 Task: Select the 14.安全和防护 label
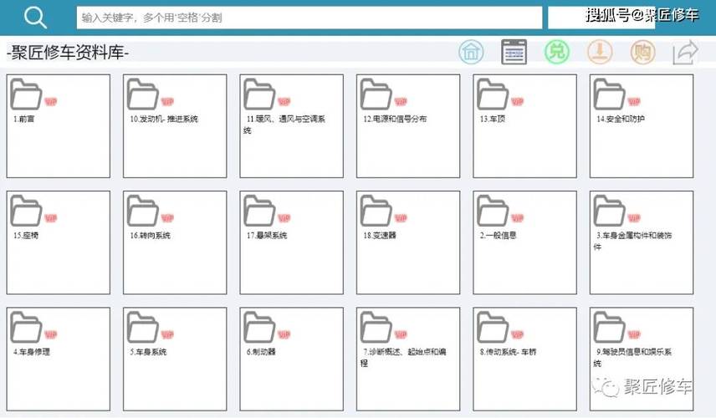[621, 119]
